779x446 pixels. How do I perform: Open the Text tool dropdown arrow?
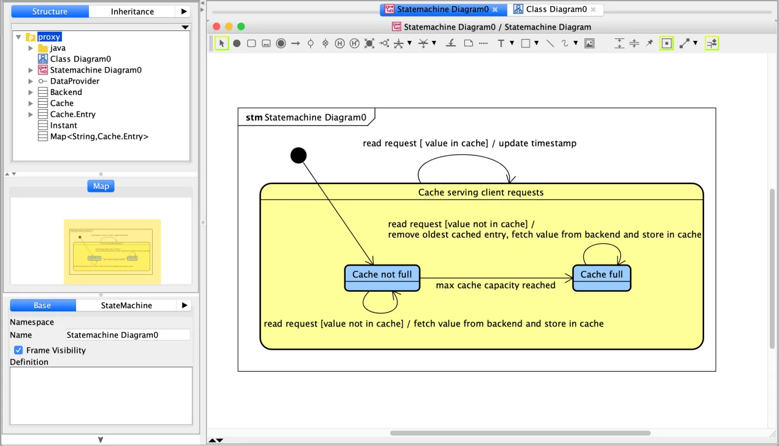512,43
